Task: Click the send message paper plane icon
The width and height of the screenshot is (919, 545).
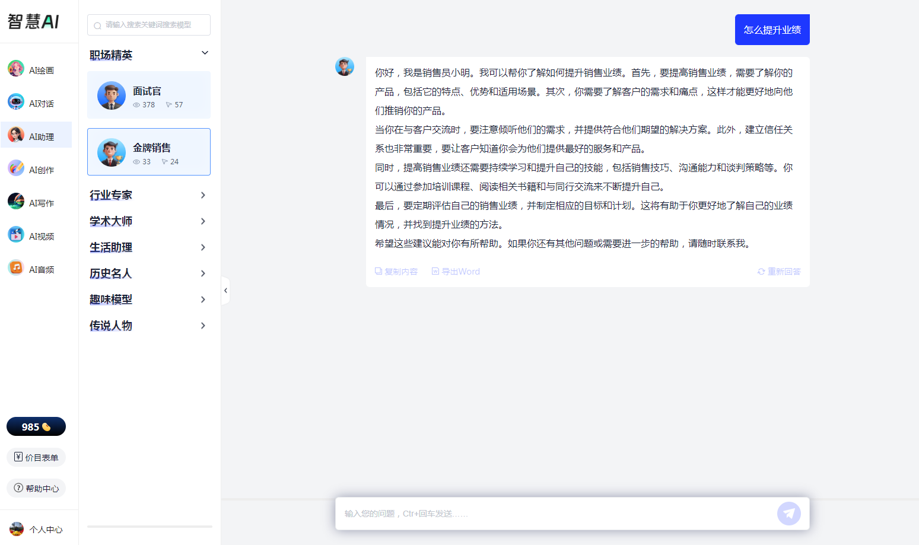Action: point(788,512)
